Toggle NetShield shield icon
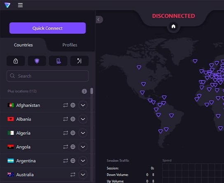Image resolution: width=224 pixels, height=183 pixels. click(37, 61)
